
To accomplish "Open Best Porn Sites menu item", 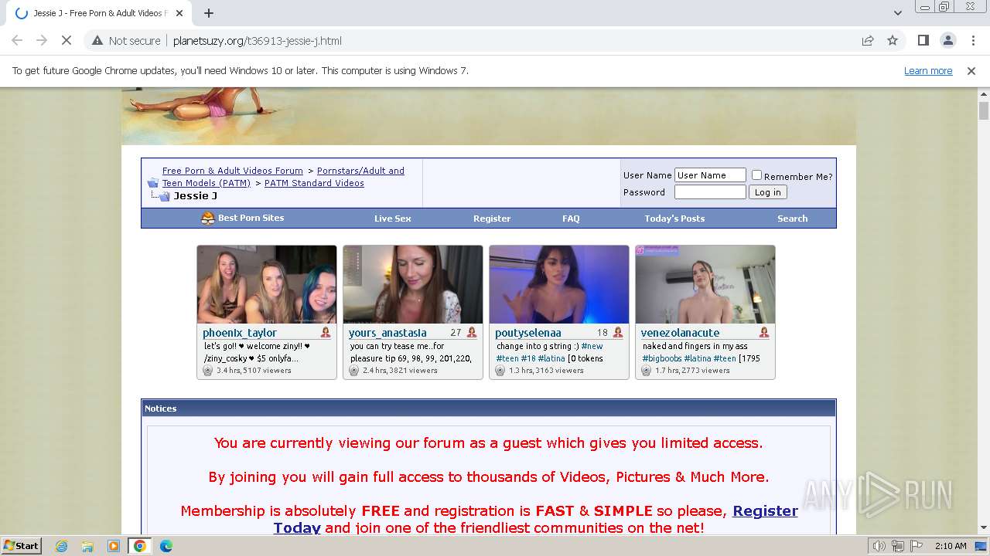I will (251, 218).
